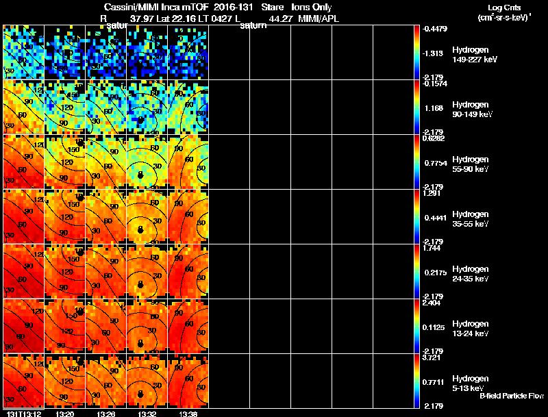Image resolution: width=548 pixels, height=417 pixels.
Task: Click the color bar beside Hydrogen 55-90 keV
Action: [x=419, y=162]
